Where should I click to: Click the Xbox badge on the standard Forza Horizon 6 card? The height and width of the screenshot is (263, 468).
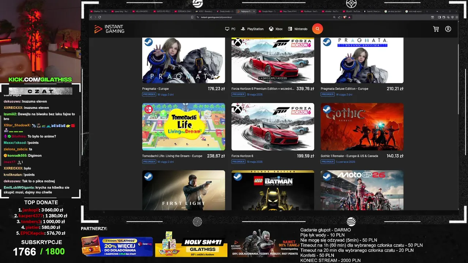238,109
